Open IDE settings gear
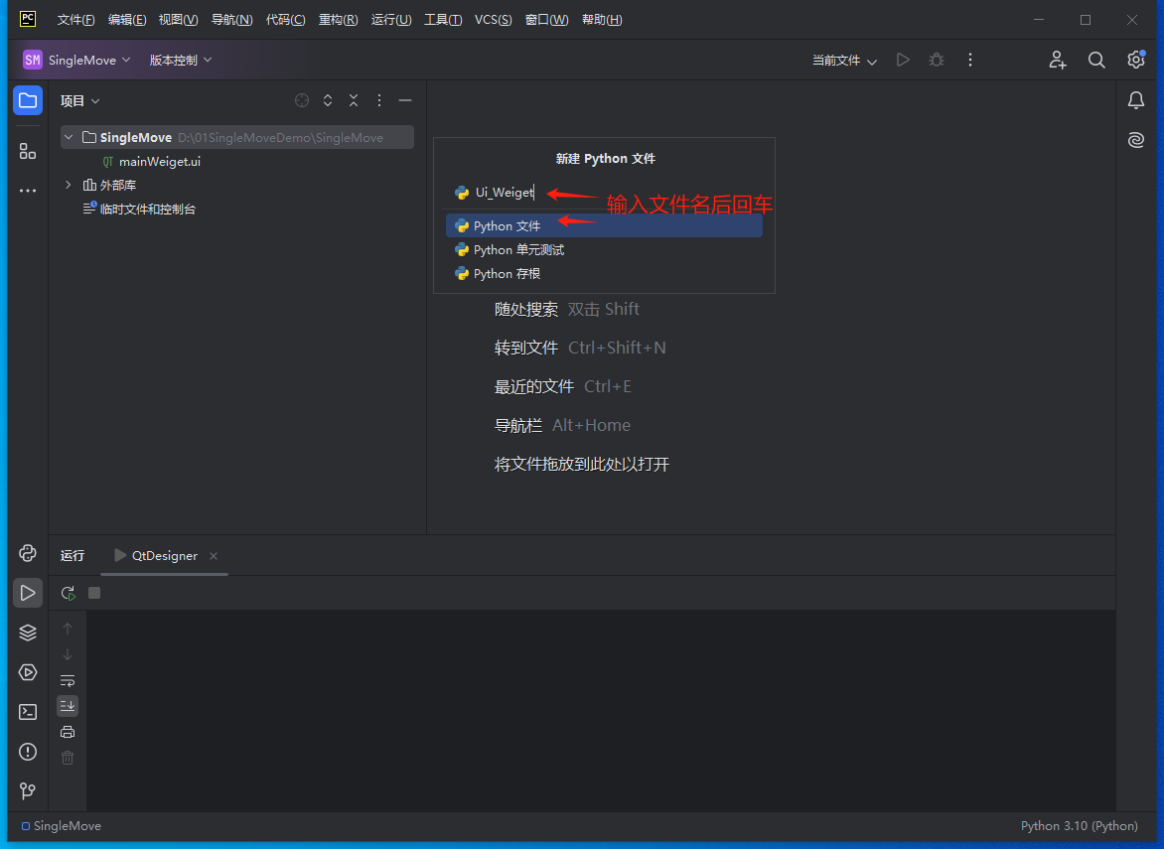1164x849 pixels. point(1136,60)
